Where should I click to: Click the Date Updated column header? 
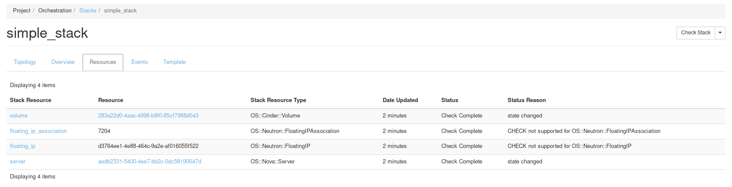point(400,100)
